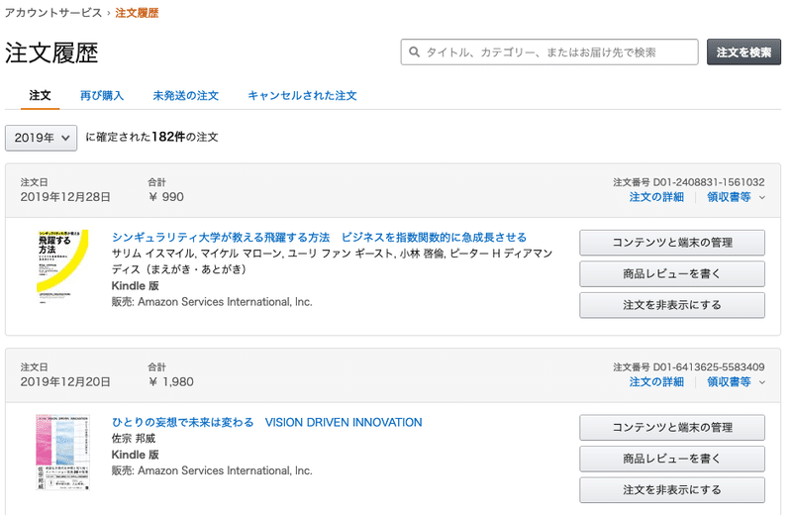Image resolution: width=792 pixels, height=515 pixels.
Task: Click the author name 佐宗 邦威
Action: (x=134, y=439)
